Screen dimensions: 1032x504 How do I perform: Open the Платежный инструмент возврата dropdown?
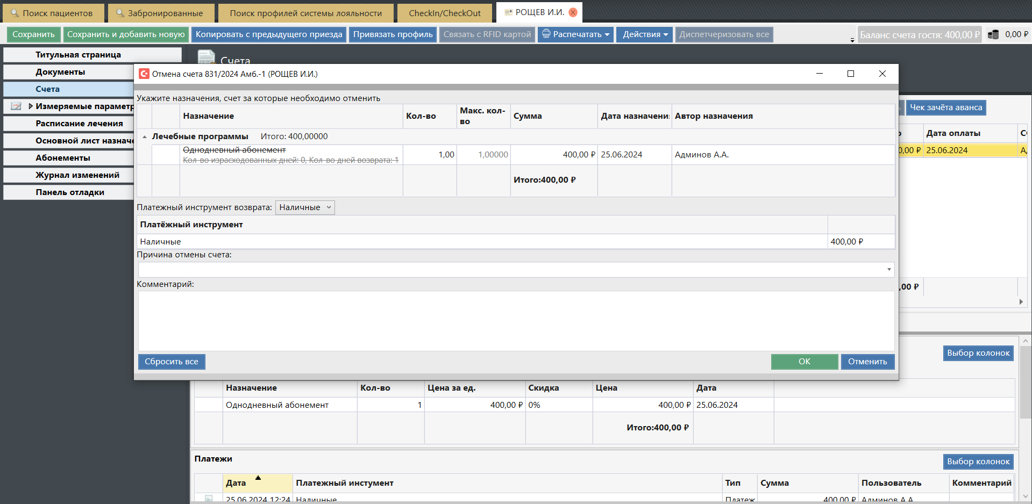pyautogui.click(x=305, y=207)
